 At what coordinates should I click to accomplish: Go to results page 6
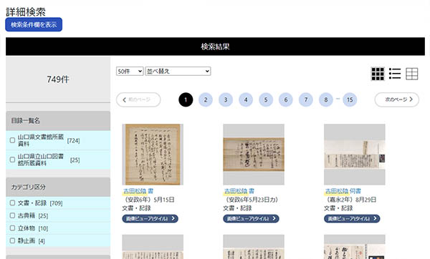pos(286,99)
